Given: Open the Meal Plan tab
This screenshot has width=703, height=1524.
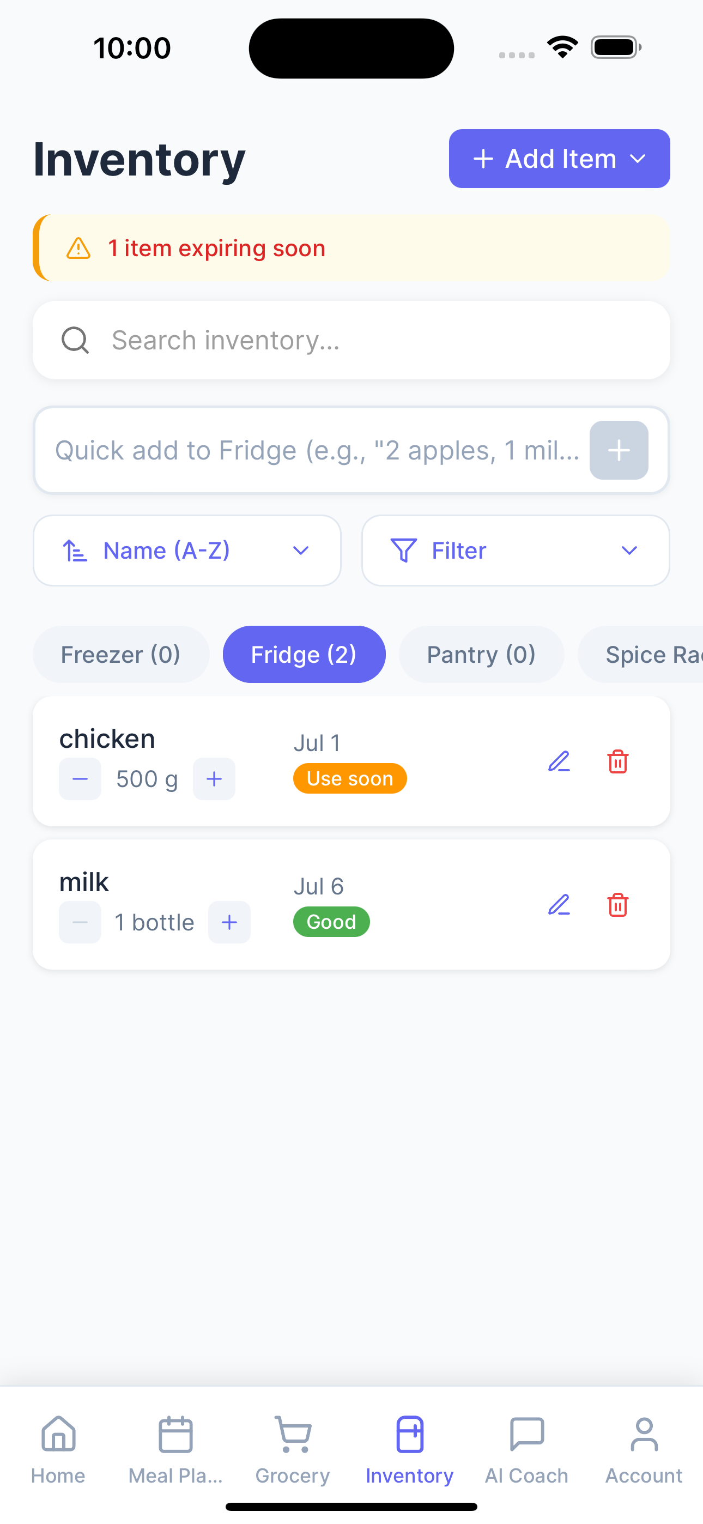Looking at the screenshot, I should tap(175, 1449).
